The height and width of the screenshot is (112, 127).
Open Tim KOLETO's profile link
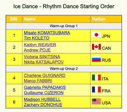(x=36, y=38)
